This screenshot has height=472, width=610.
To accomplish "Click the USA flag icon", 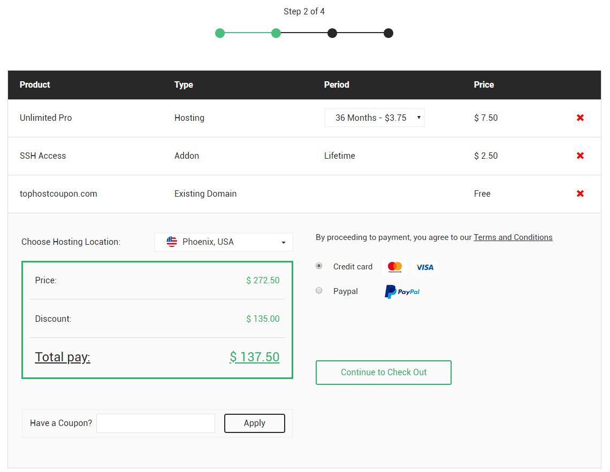I will [x=172, y=242].
